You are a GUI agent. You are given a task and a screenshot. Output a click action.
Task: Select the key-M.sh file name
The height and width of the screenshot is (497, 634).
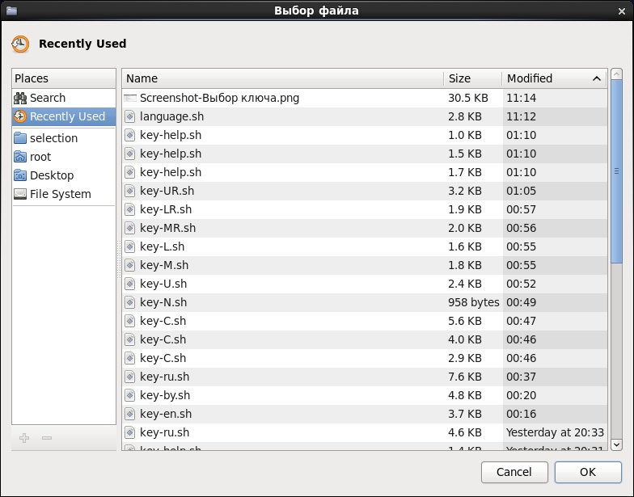point(164,265)
